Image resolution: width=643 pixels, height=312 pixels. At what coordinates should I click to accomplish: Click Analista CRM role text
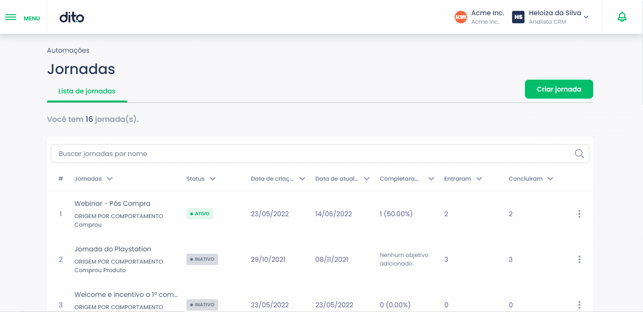547,22
